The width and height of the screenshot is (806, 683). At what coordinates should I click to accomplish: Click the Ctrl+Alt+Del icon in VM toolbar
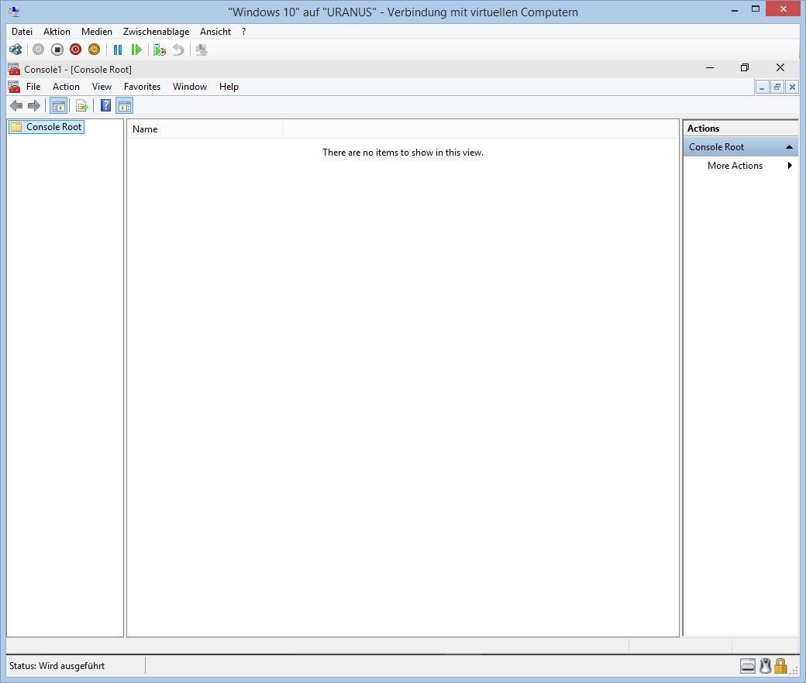click(x=15, y=50)
